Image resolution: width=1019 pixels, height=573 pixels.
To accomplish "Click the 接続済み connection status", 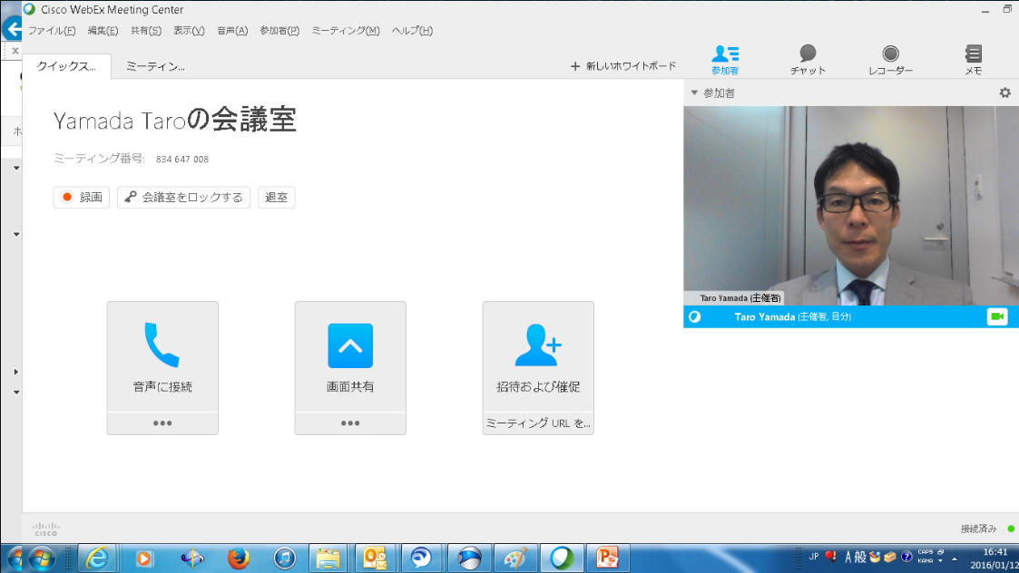I will point(978,529).
